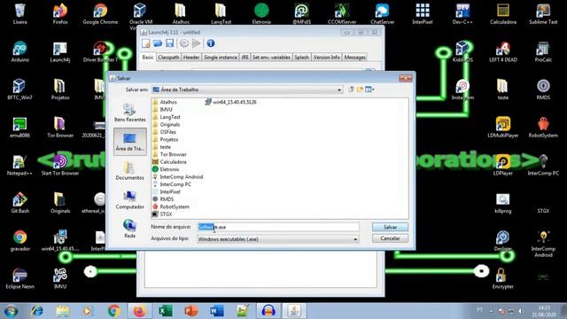Image resolution: width=567 pixels, height=319 pixels.
Task: Select Eletronix entry in file list
Action: click(x=166, y=169)
